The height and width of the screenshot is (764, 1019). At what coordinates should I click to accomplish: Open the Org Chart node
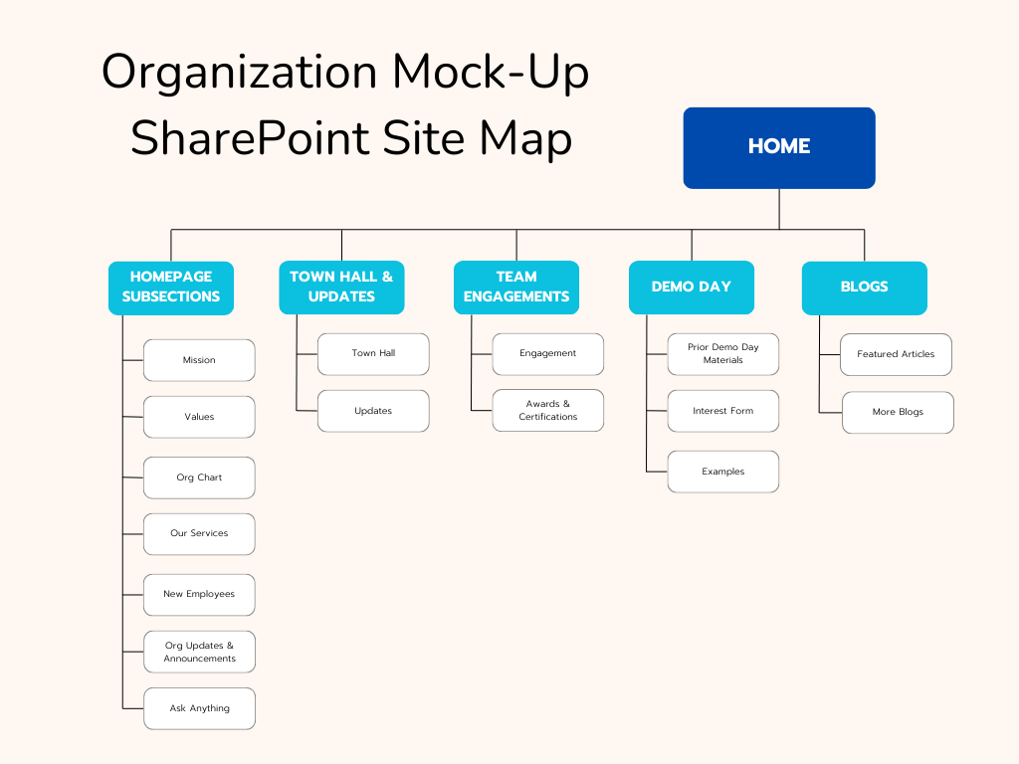199,477
